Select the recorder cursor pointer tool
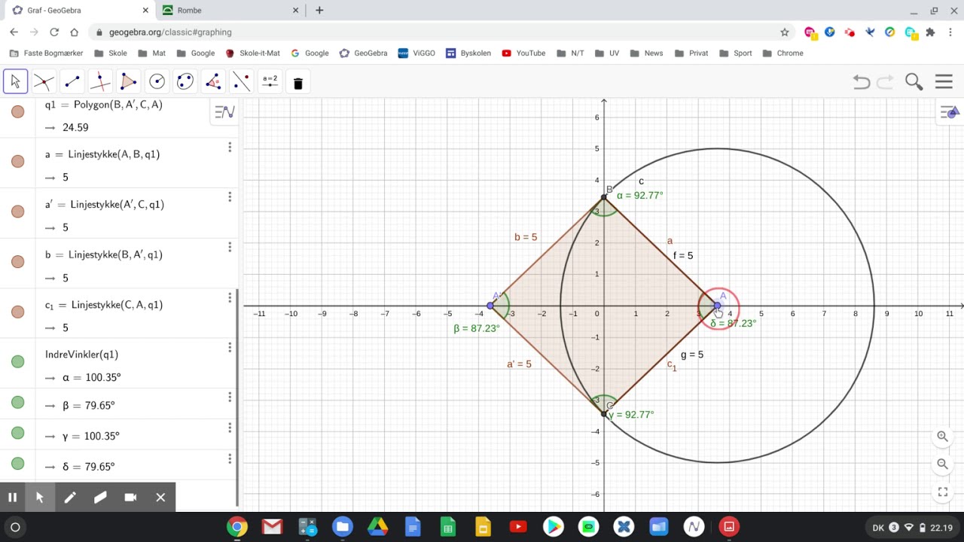 pyautogui.click(x=40, y=498)
